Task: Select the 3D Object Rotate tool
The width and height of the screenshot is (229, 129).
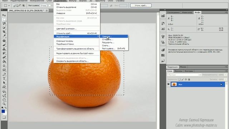Action: point(4,92)
